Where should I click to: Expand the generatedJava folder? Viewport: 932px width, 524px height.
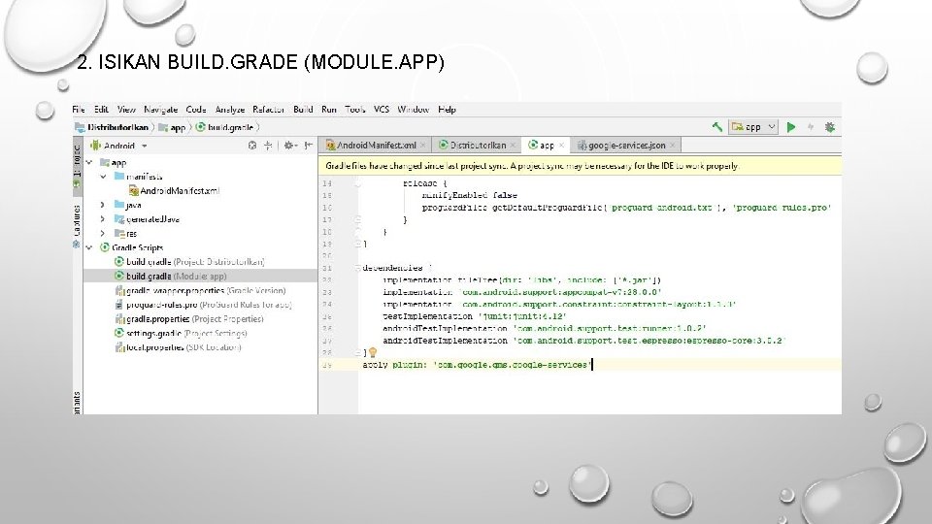[x=102, y=219]
